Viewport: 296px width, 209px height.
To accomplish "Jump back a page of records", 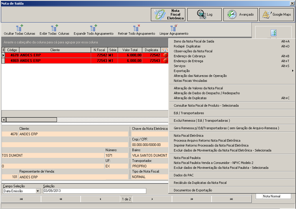I will click(x=61, y=199).
